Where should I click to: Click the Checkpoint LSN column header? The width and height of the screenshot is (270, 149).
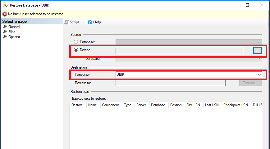[236, 105]
